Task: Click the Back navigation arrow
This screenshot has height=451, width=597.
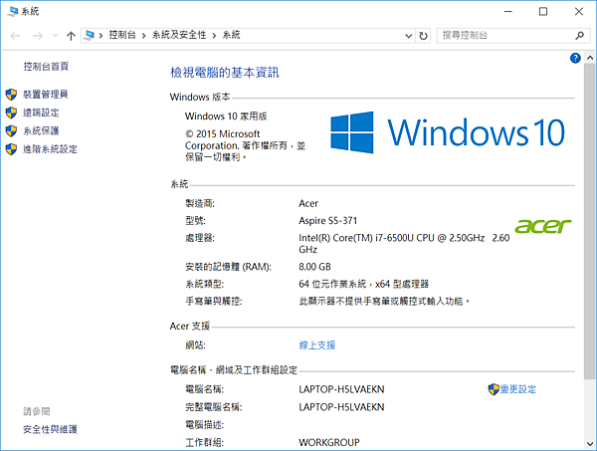Action: tap(15, 36)
